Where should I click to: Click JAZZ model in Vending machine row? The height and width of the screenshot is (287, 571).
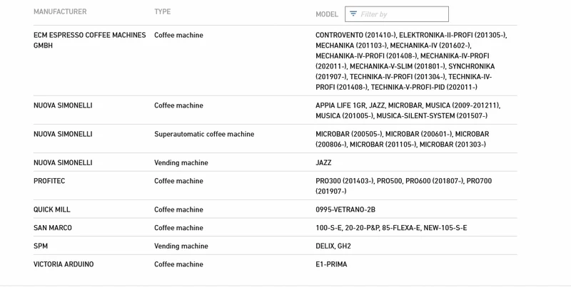[x=323, y=163]
